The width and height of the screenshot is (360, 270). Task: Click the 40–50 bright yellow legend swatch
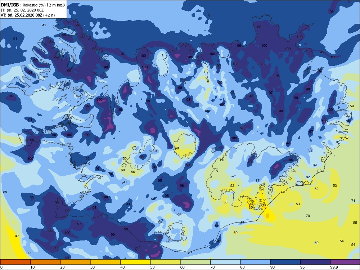pyautogui.click(x=135, y=262)
